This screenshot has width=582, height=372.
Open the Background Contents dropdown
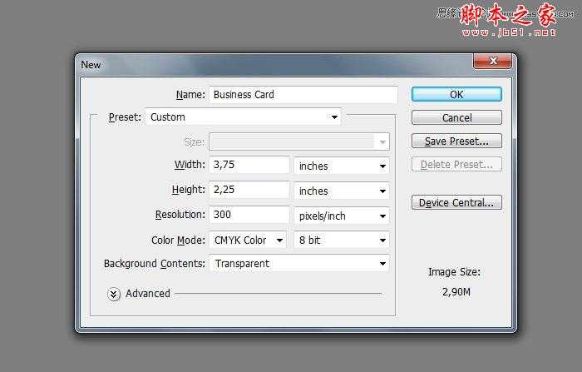[x=298, y=264]
